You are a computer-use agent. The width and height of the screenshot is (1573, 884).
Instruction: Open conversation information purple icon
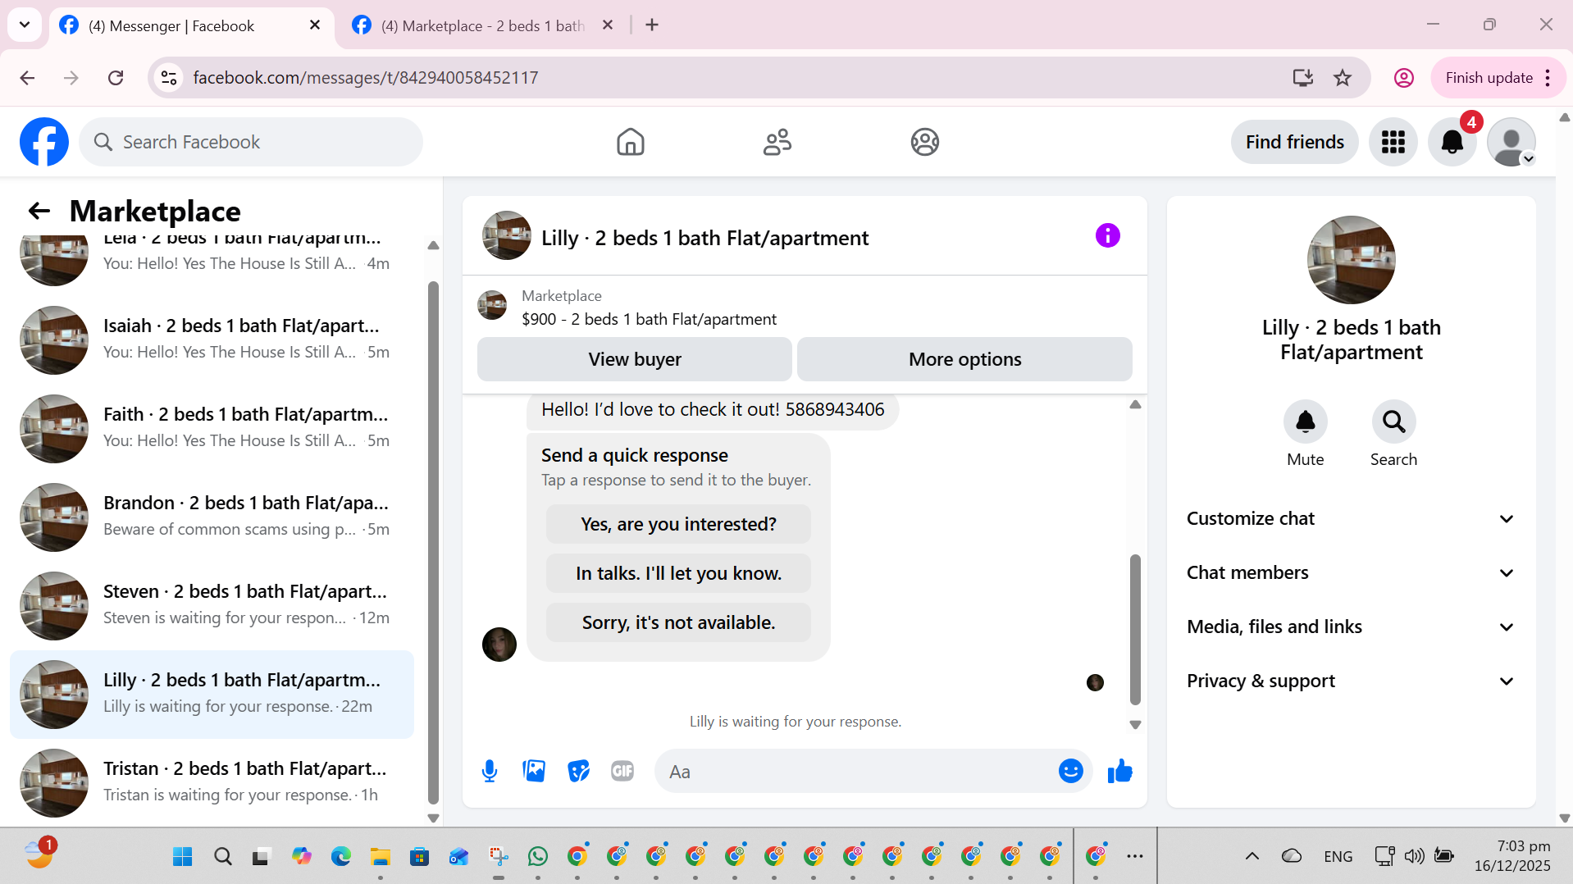(1107, 235)
